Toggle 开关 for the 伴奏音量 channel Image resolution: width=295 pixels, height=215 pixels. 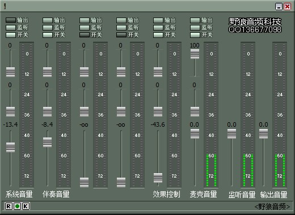point(48,35)
